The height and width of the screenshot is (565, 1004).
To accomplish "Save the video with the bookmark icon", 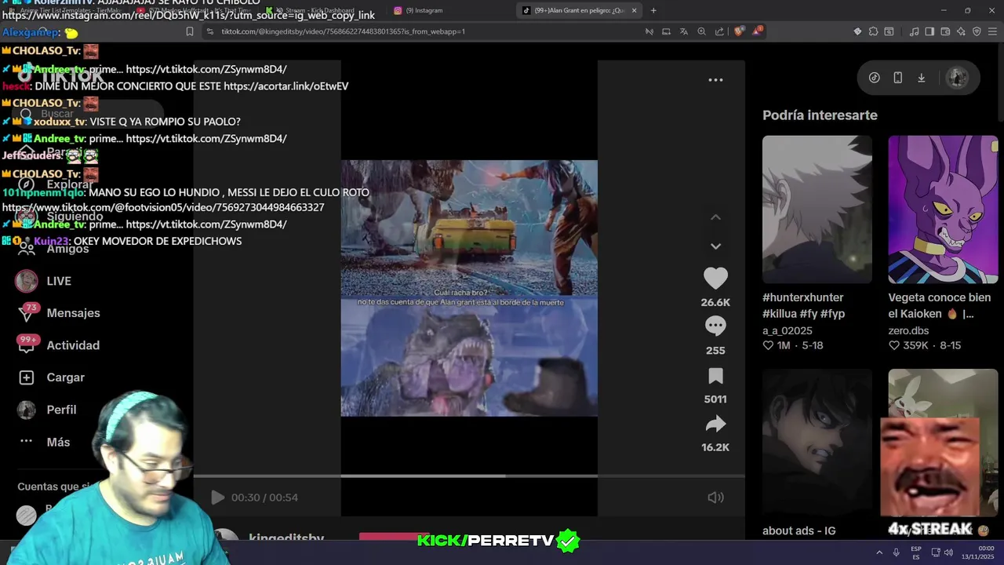I will [x=715, y=376].
